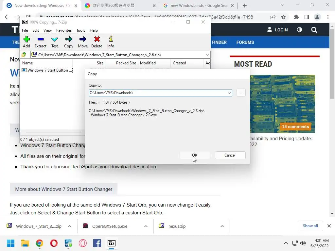Open the Chrome profile avatar
This screenshot has width=335, height=251.
click(x=317, y=17)
